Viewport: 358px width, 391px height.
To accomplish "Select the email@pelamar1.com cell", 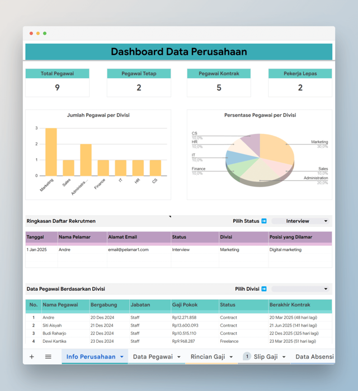I will click(128, 250).
